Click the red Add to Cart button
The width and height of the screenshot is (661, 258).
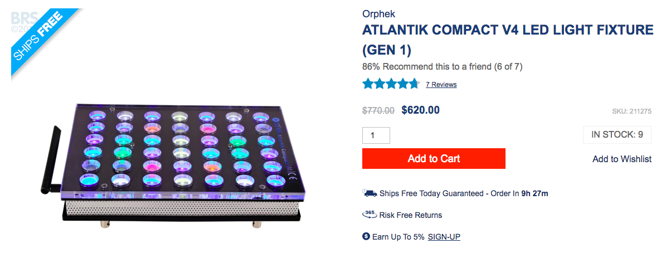click(x=434, y=158)
